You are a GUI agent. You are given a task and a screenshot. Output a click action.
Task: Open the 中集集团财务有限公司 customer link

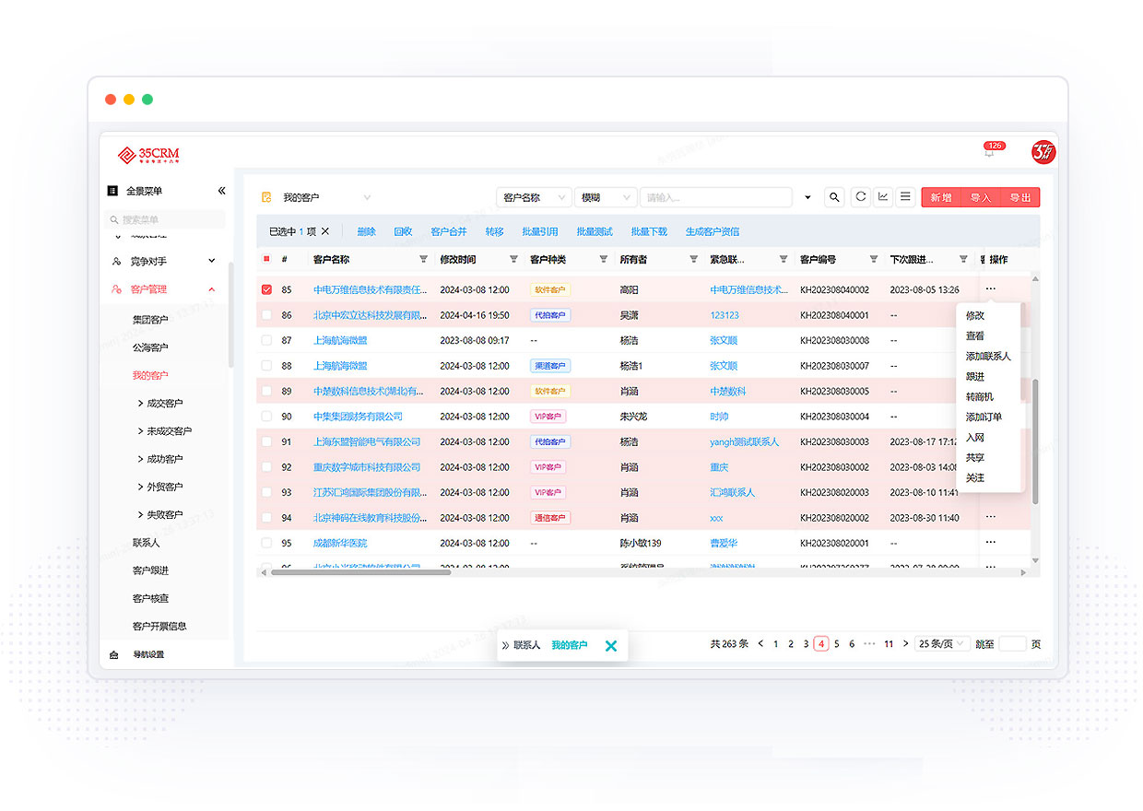(358, 417)
